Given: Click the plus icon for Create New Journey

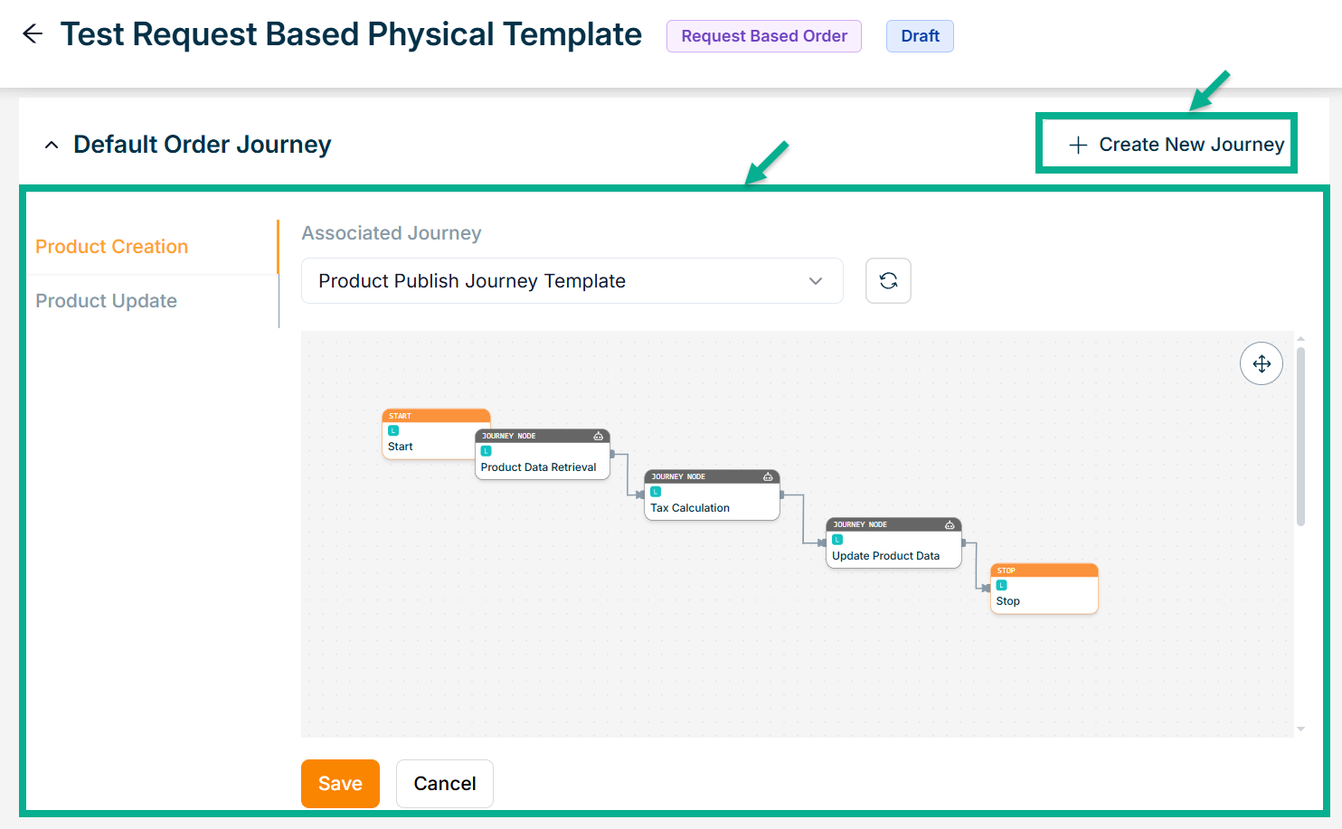Looking at the screenshot, I should [x=1078, y=145].
